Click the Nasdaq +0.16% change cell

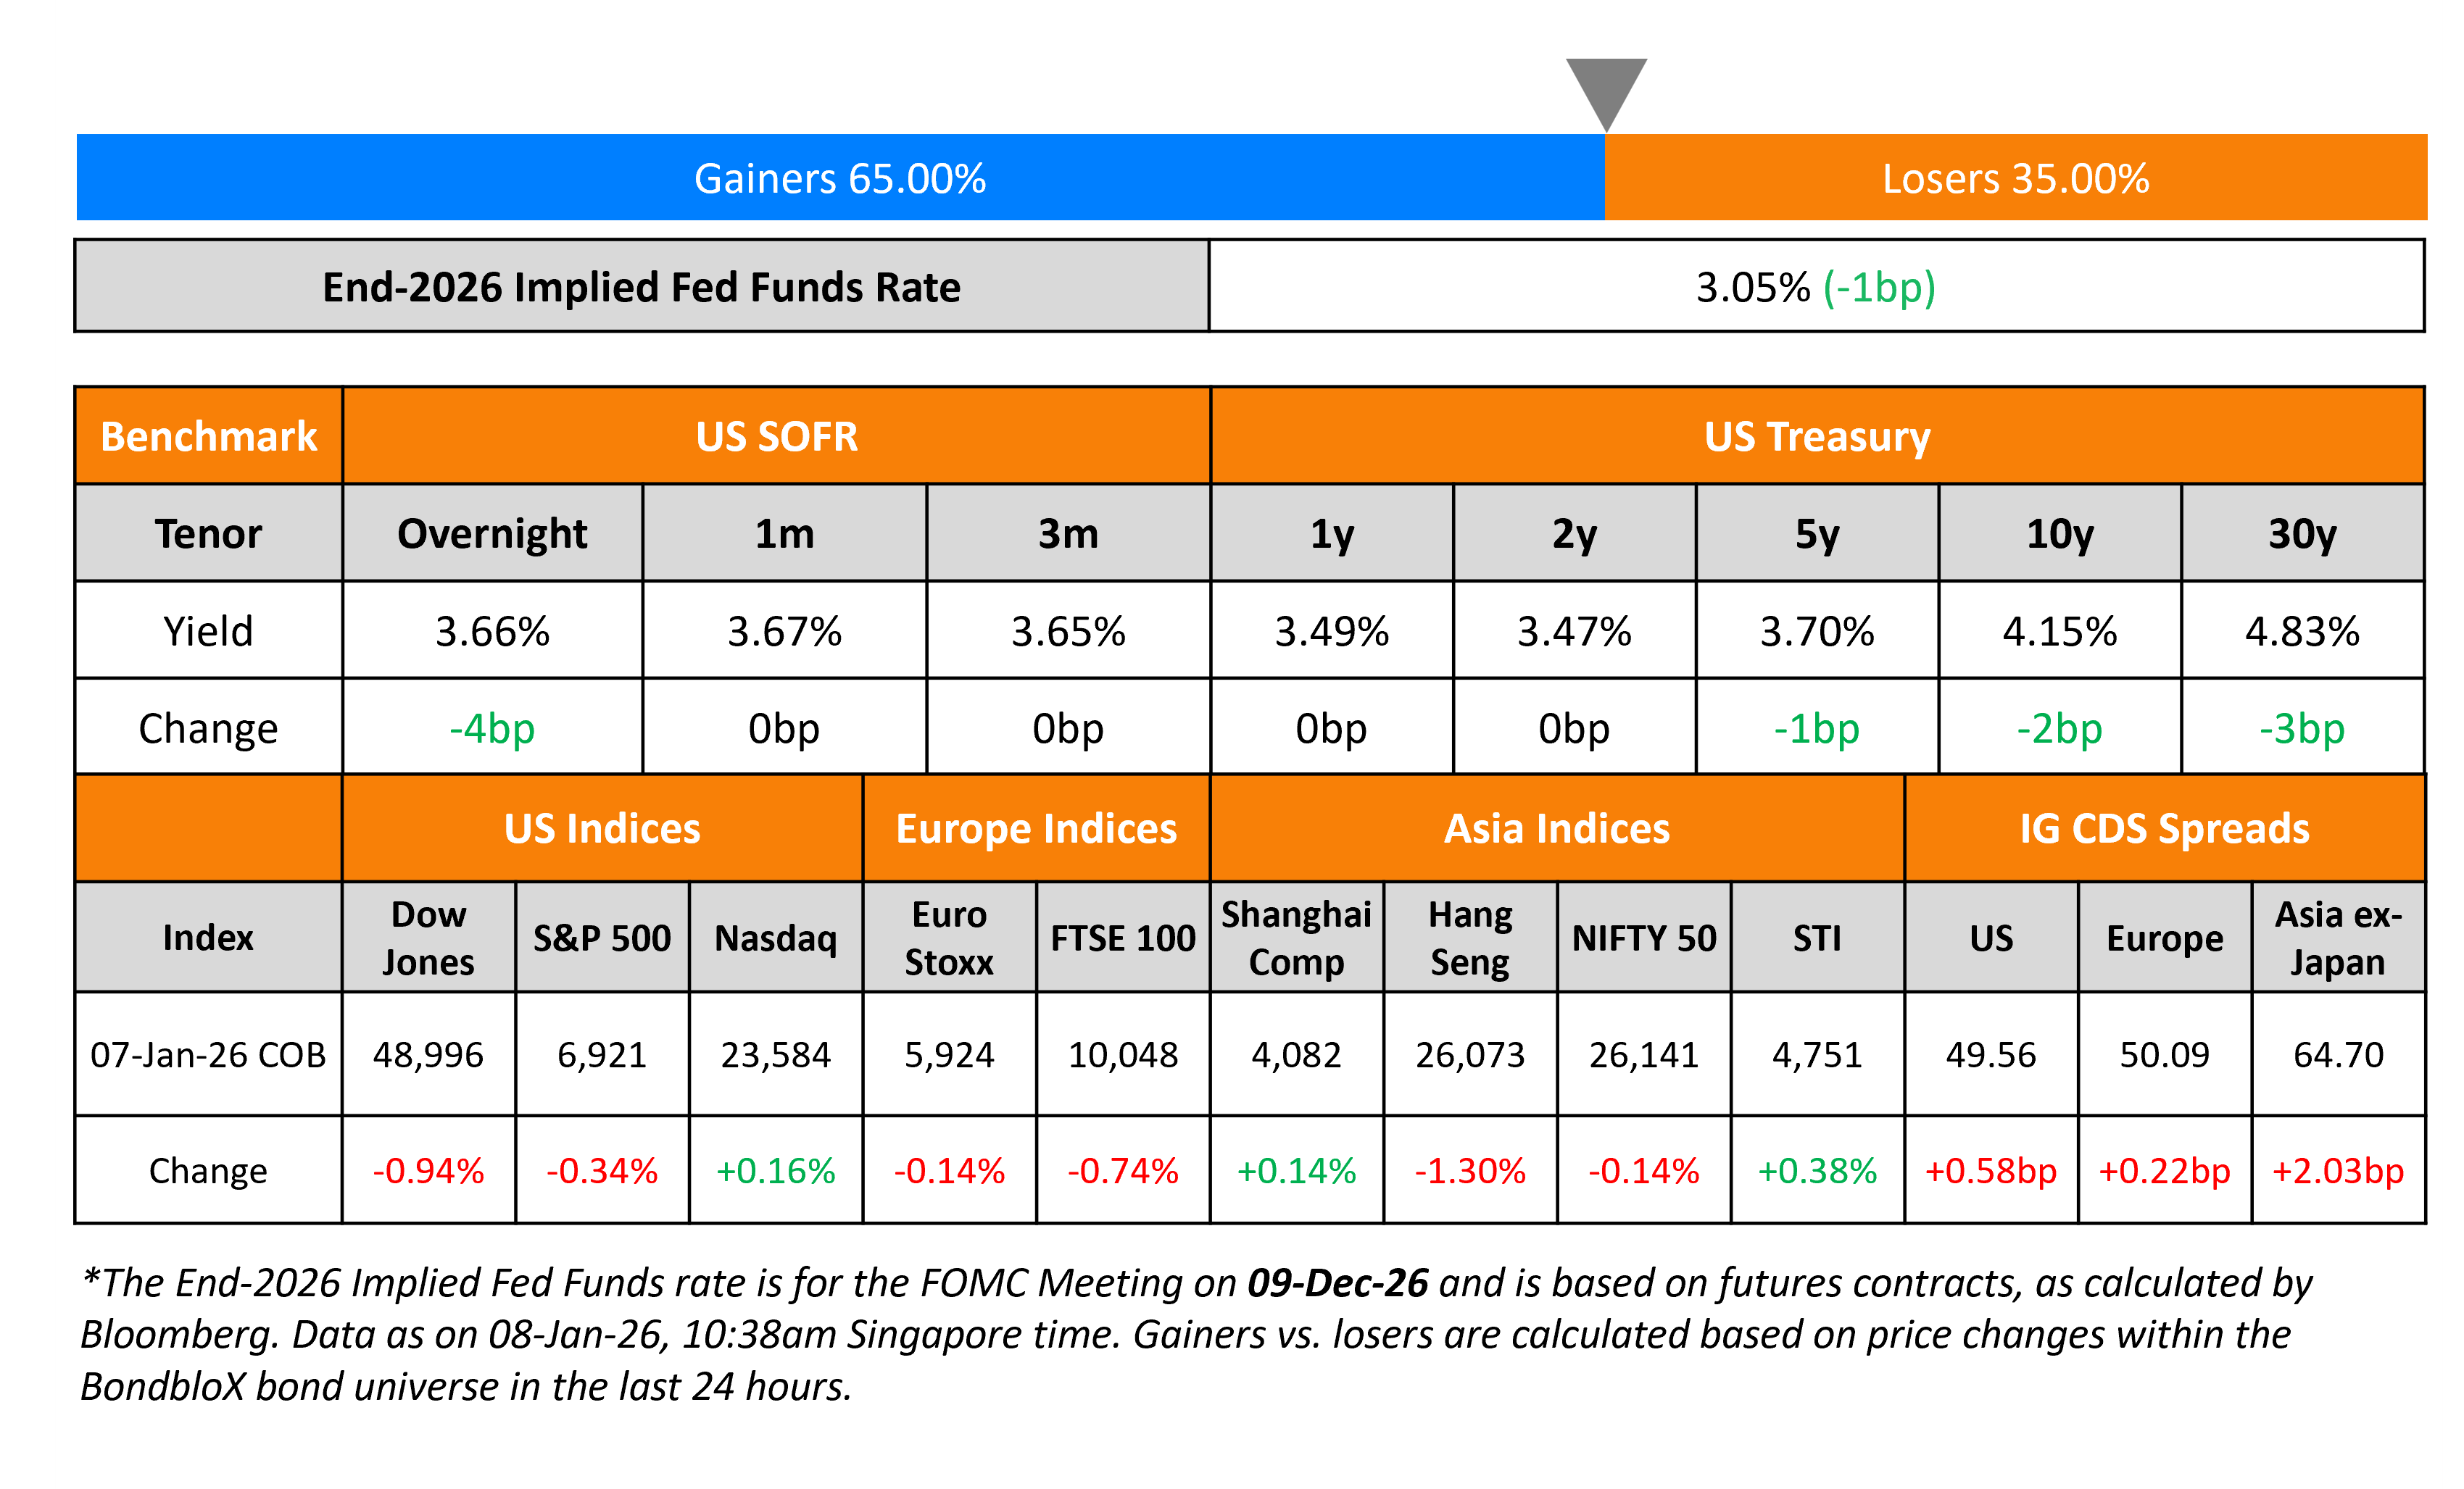click(775, 1170)
